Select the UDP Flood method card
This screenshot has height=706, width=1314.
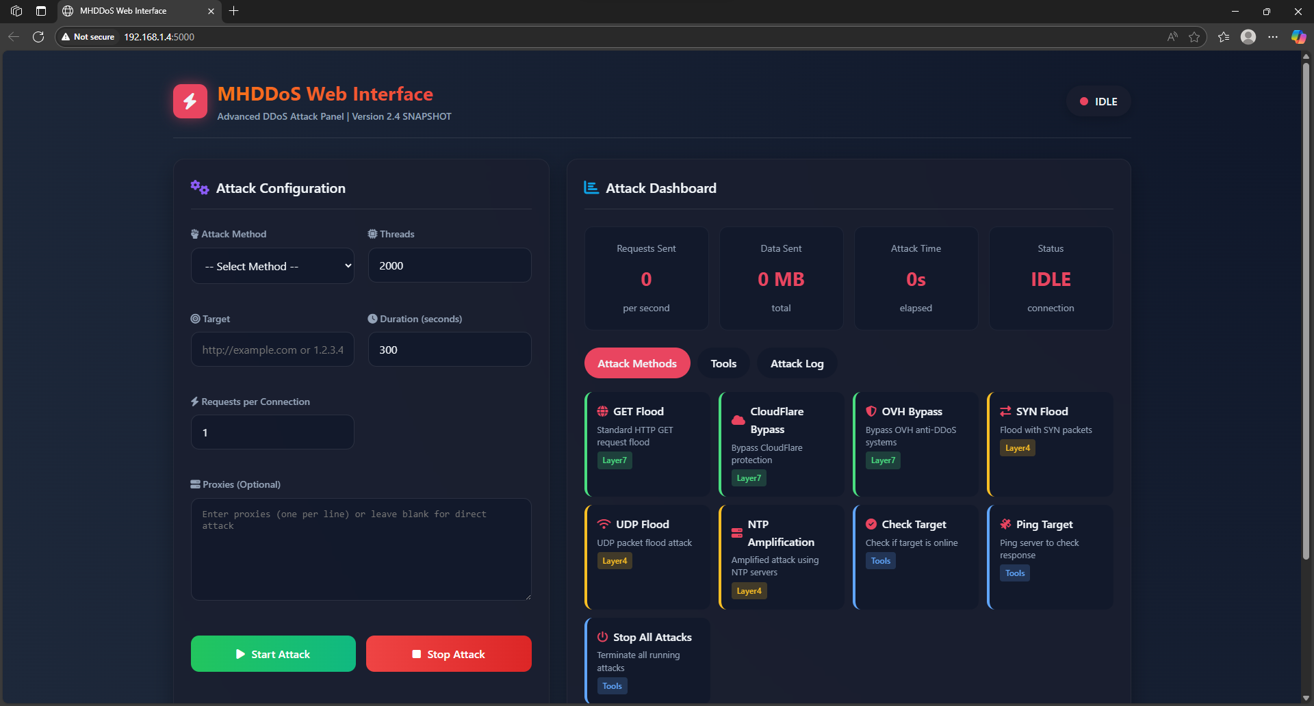647,557
